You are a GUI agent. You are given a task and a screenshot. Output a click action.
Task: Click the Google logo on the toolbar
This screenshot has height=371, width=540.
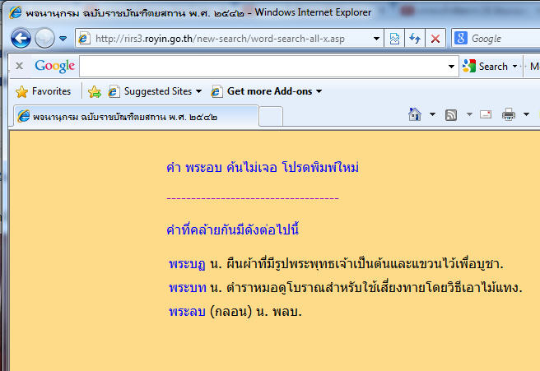coord(55,66)
